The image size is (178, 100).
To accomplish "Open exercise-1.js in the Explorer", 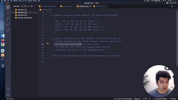I will (x=22, y=10).
